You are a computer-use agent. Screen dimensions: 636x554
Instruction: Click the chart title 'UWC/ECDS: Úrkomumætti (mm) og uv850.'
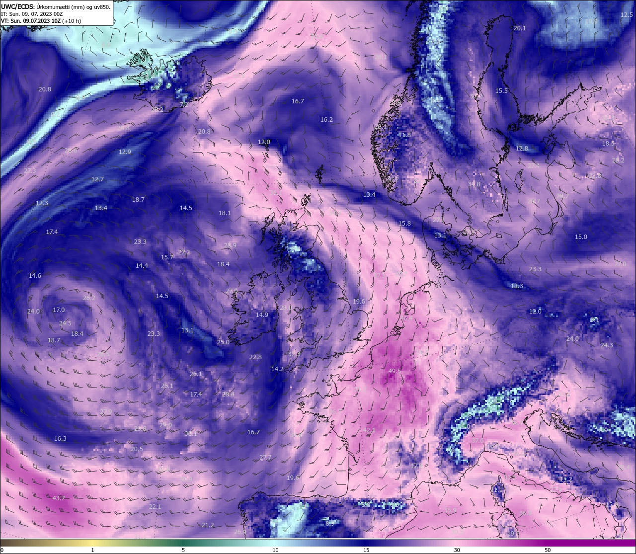click(56, 7)
